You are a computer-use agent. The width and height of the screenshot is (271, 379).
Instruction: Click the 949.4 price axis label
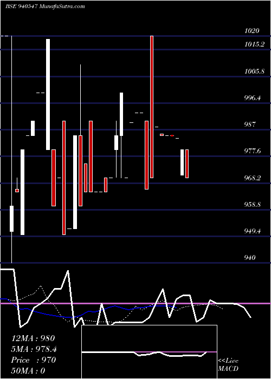253,231
